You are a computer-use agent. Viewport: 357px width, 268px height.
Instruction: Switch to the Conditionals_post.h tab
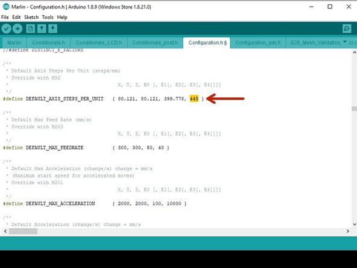[155, 43]
